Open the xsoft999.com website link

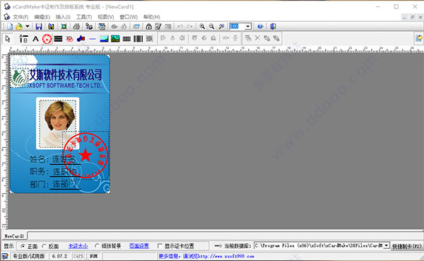pos(226,256)
